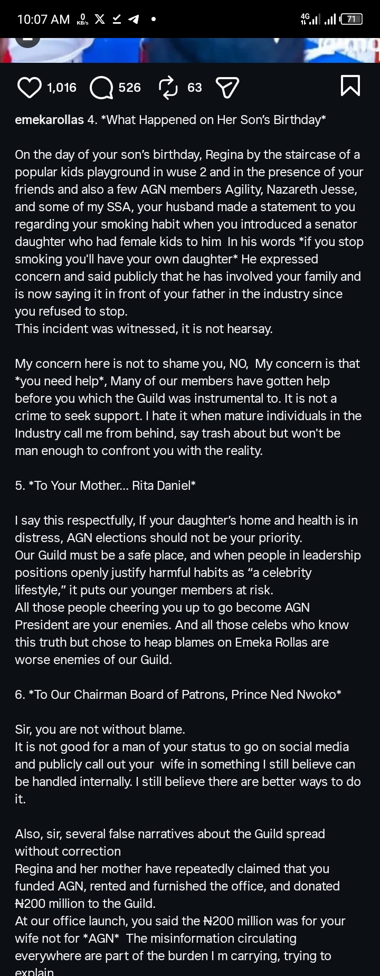Image resolution: width=380 pixels, height=976 pixels.
Task: Tap the post image above the action bar
Action: click(x=190, y=50)
